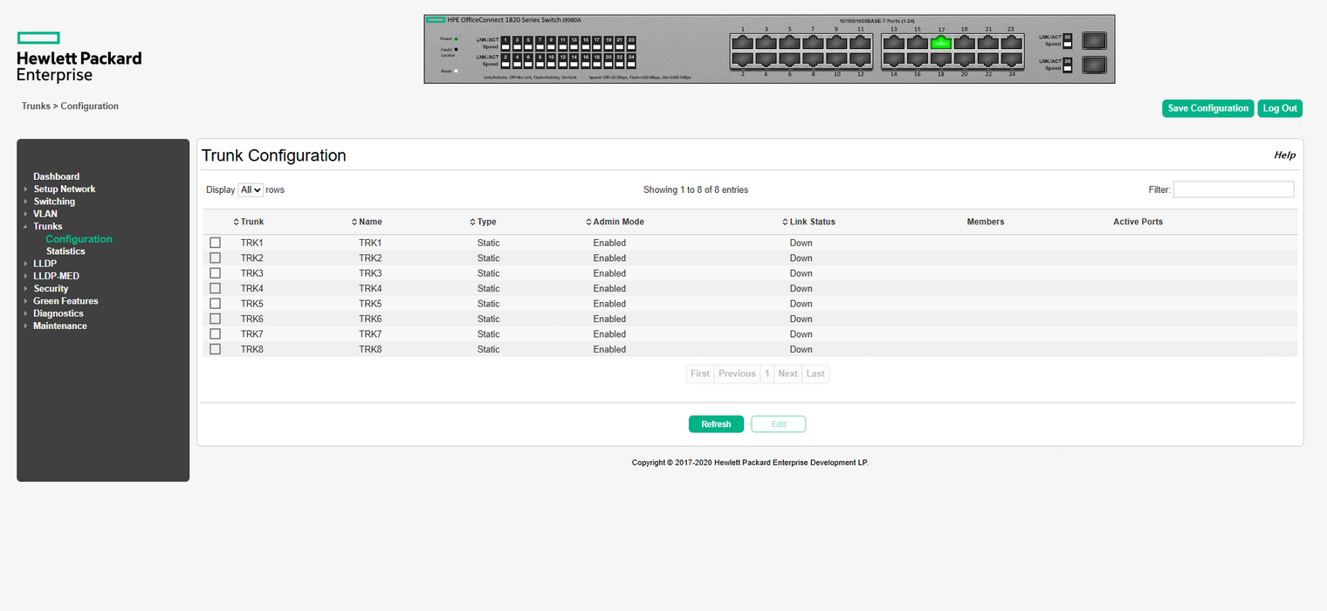Click port 24 on the switch image
Screen dimensions: 1327x611
pos(1012,59)
